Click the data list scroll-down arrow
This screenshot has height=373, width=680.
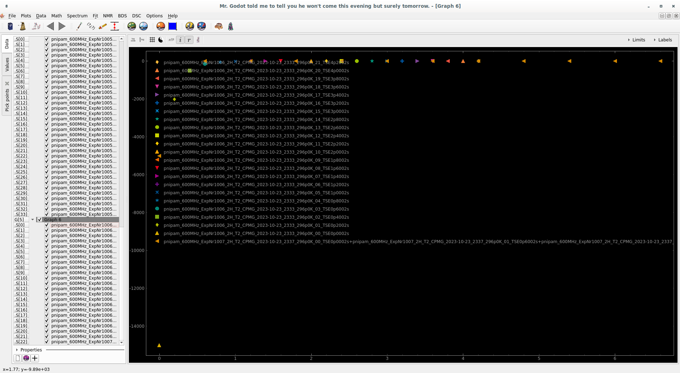coord(121,342)
